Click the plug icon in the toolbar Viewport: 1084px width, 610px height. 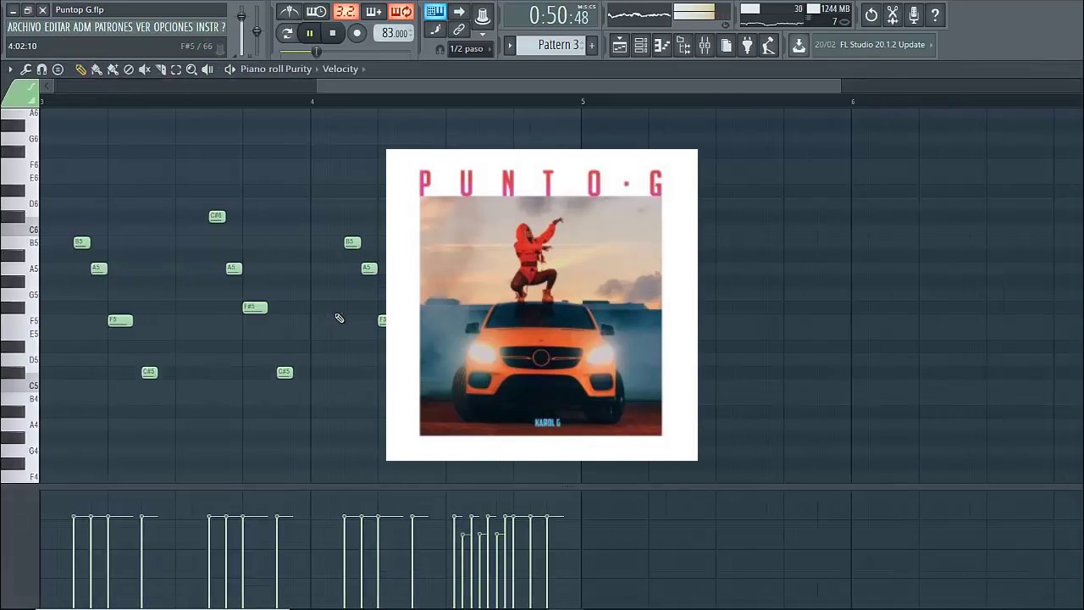[747, 45]
